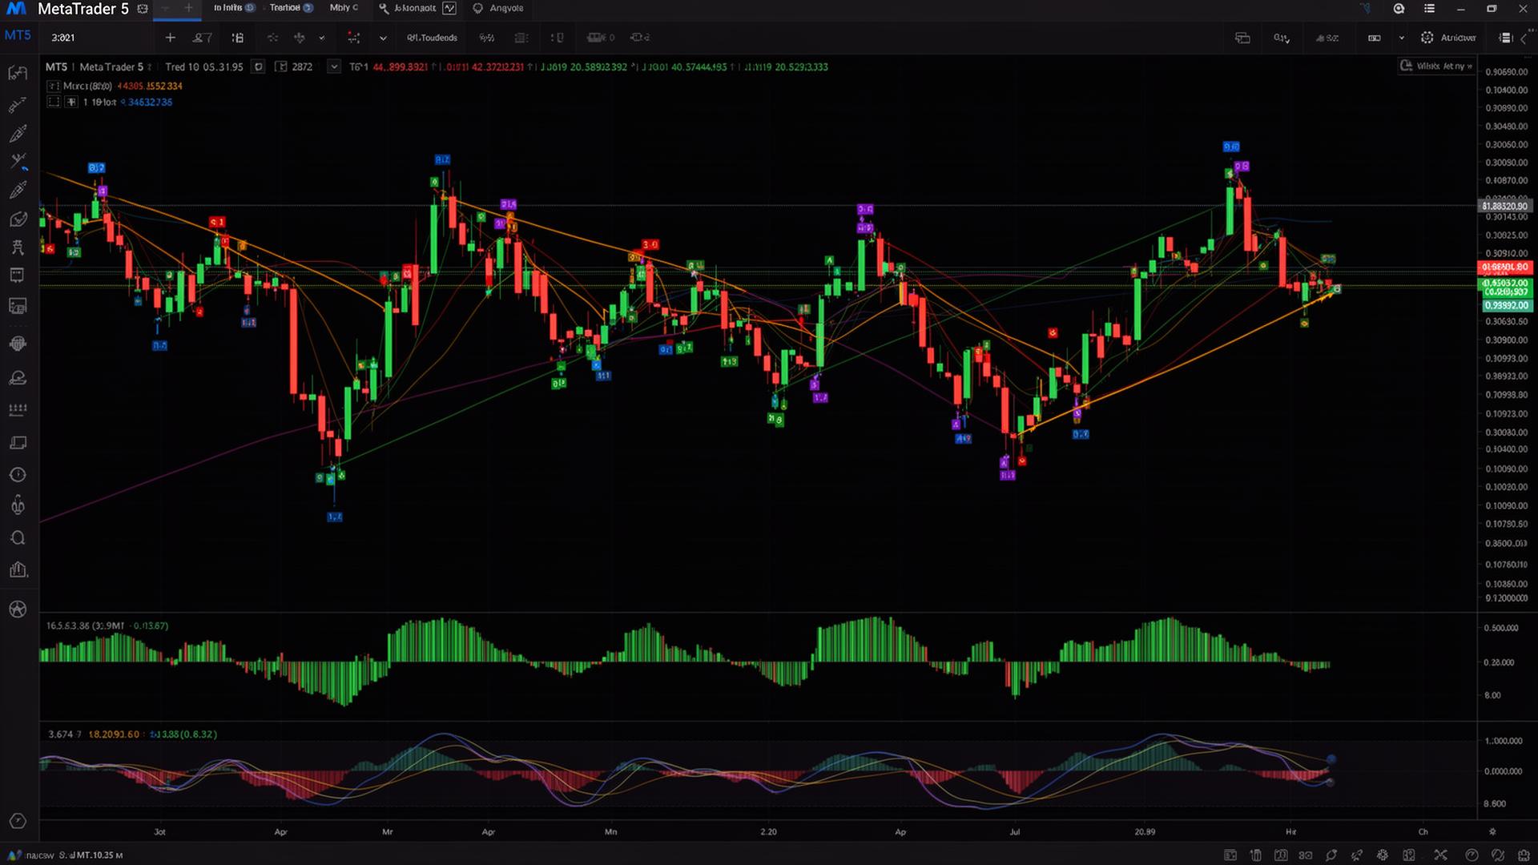The image size is (1538, 865).
Task: Open the bar chart icon in left sidebar
Action: point(18,570)
